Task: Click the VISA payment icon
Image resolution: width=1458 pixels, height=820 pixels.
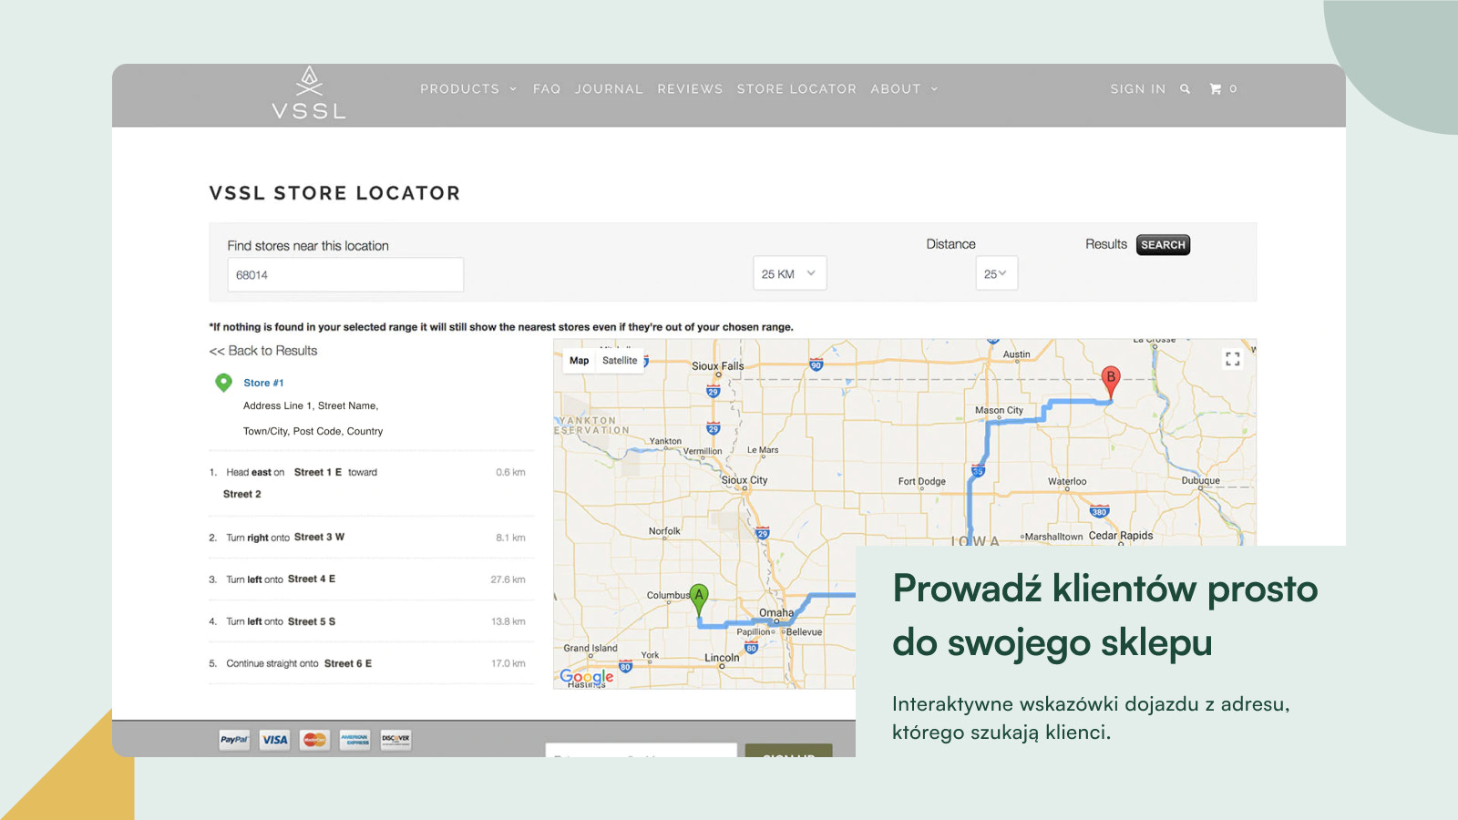Action: pos(274,740)
